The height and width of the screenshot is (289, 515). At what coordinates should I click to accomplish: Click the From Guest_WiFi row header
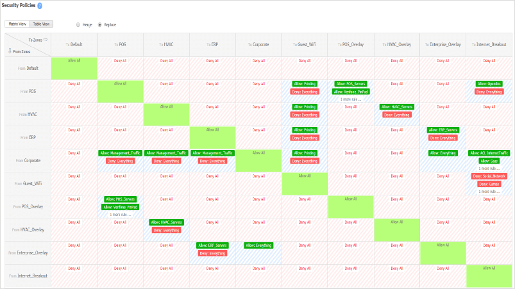[26, 184]
